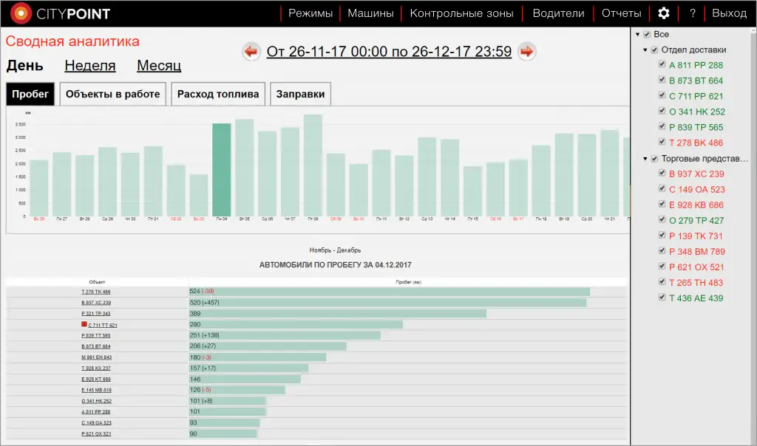Viewport: 757px width, 446px height.
Task: Select the highlighted Пн 04 chart bar
Action: (x=222, y=168)
